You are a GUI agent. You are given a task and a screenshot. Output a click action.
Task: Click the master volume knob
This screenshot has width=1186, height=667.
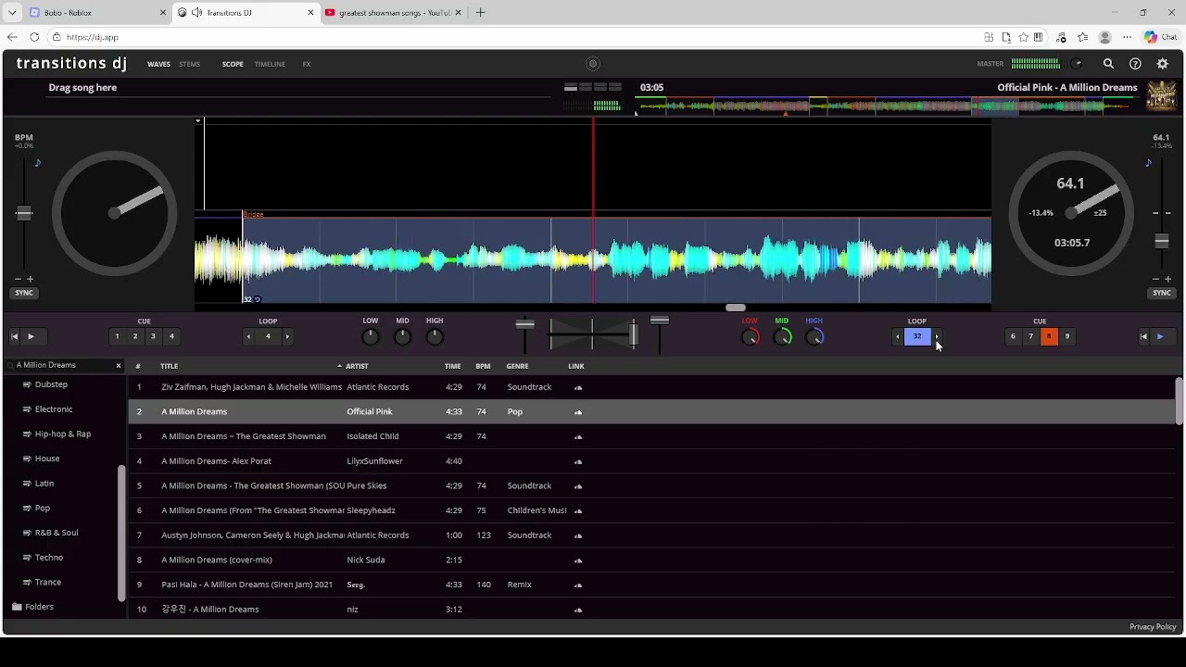coord(1077,64)
